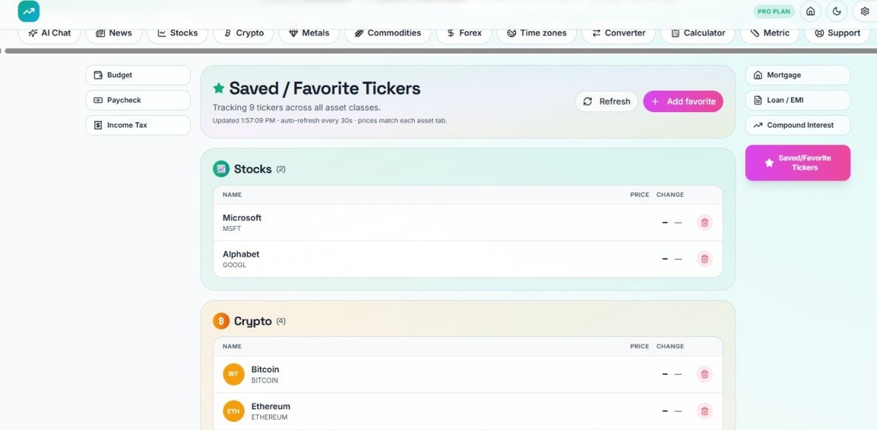Viewport: 877px width, 430px height.
Task: Toggle dark mode with the moon icon
Action: [837, 11]
